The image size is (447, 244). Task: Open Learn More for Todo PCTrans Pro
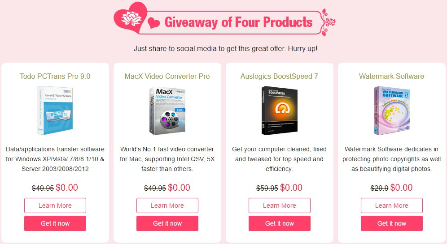point(55,205)
